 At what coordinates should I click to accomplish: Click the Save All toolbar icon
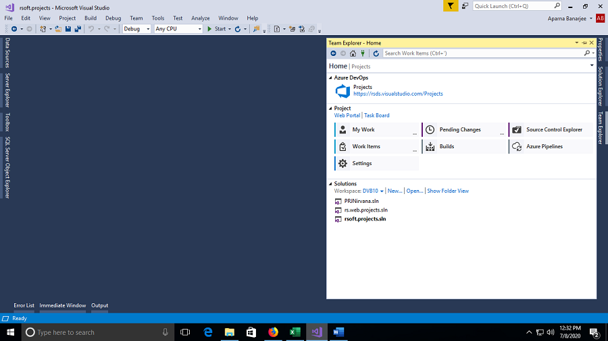click(x=78, y=29)
